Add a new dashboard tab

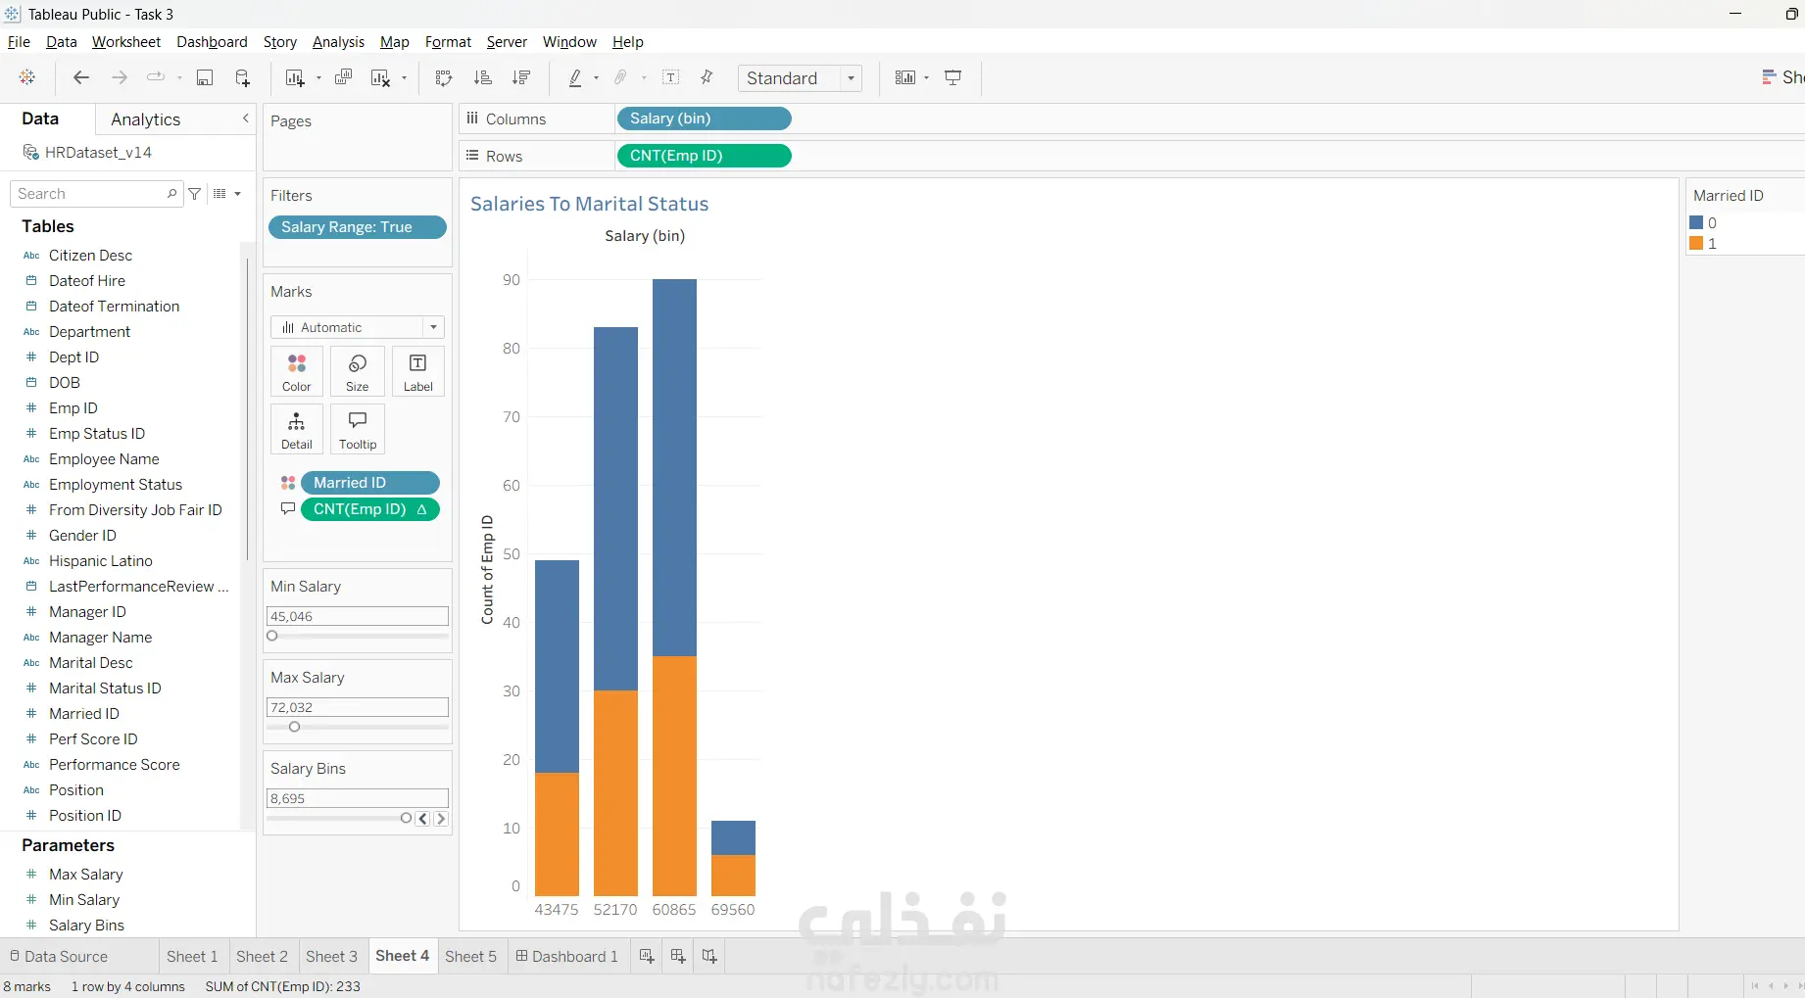click(678, 956)
